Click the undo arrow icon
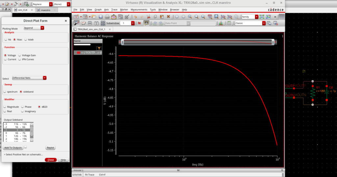Screen dimensions: 337x177 (135, 17)
